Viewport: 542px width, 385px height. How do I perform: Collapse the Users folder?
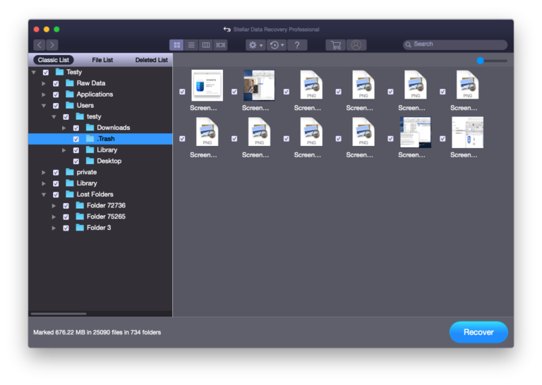pyautogui.click(x=44, y=106)
